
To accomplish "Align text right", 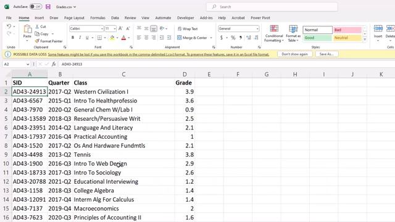I will 154,38.
